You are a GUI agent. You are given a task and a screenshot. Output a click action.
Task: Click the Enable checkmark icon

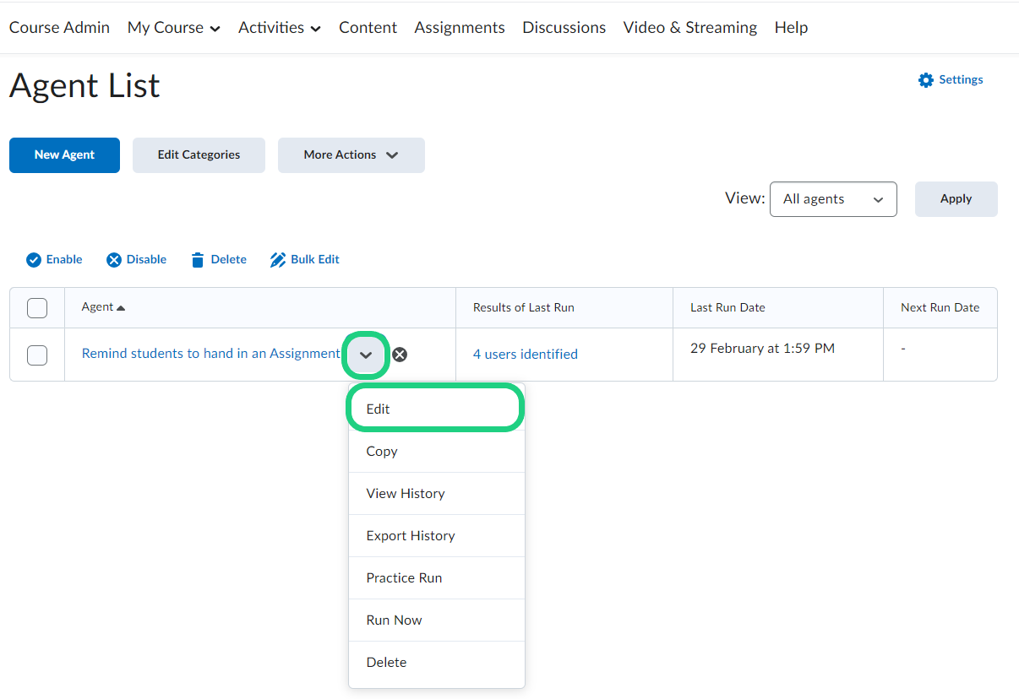pos(34,260)
